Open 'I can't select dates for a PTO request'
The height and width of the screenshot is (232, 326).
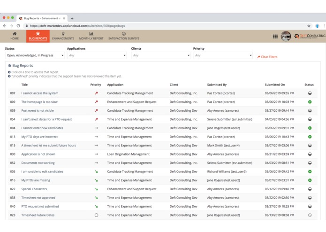[x=46, y=119]
